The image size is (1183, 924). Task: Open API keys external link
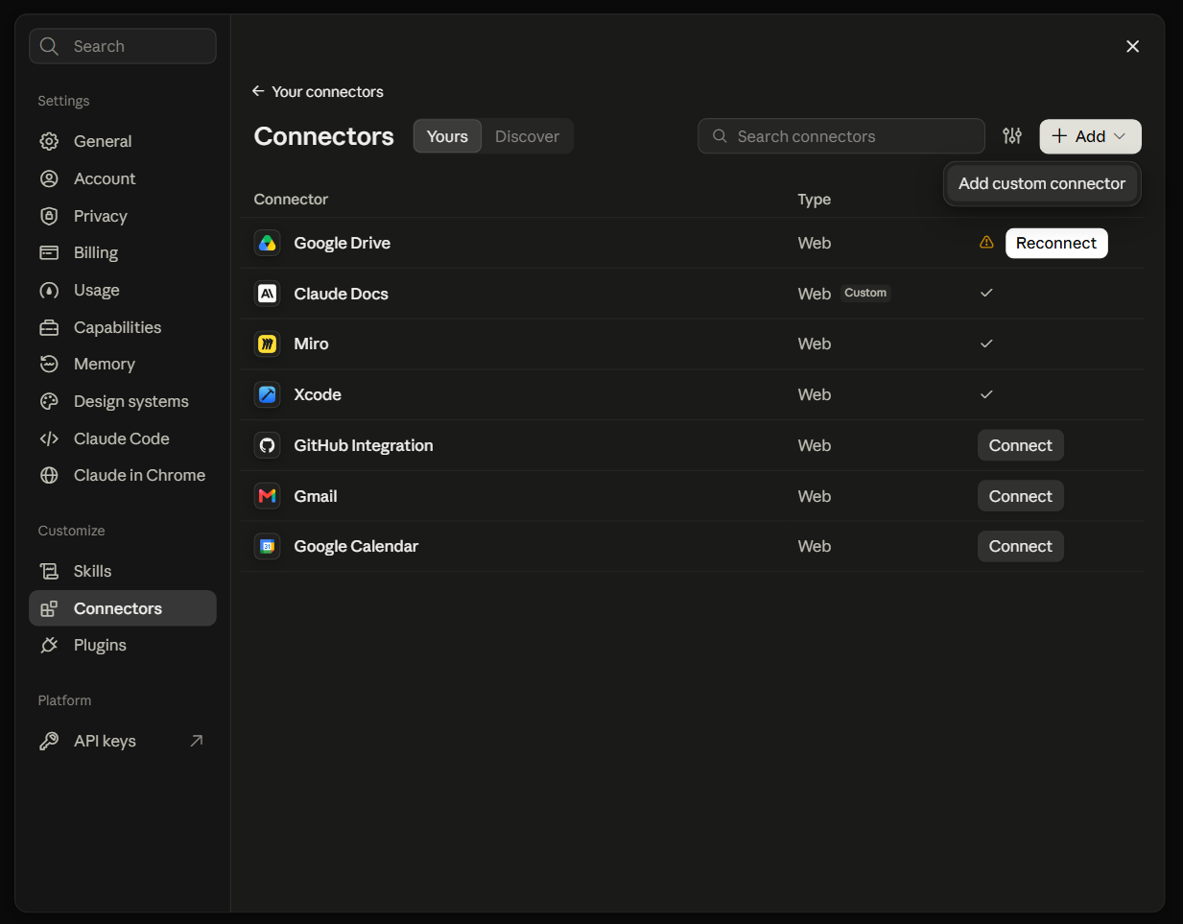(x=197, y=741)
